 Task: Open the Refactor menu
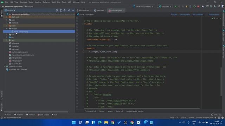click(x=46, y=2)
